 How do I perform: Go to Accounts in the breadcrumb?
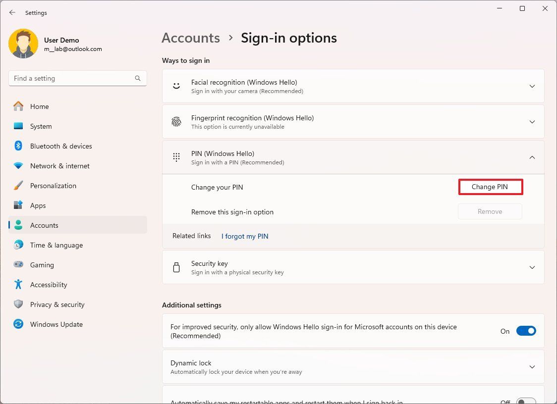tap(190, 38)
